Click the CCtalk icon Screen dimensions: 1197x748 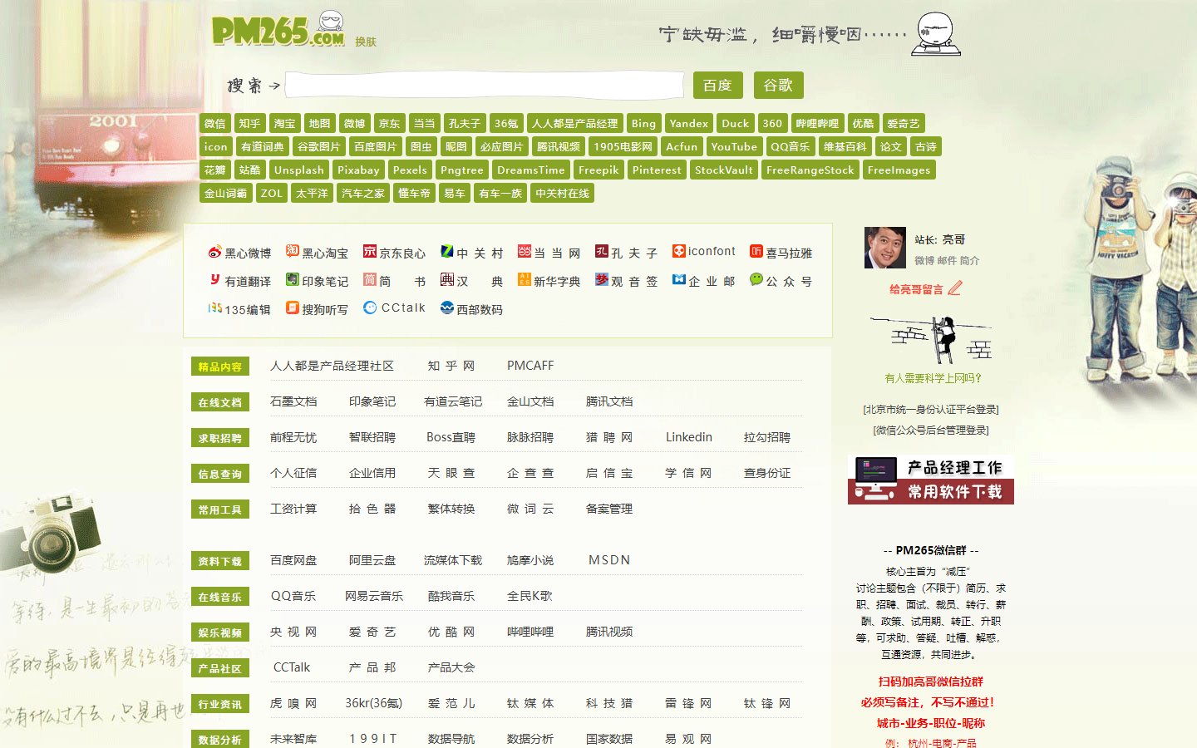tap(370, 308)
